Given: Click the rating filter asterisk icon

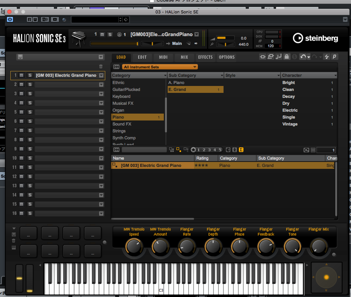Looking at the screenshot, I should pos(193,150).
